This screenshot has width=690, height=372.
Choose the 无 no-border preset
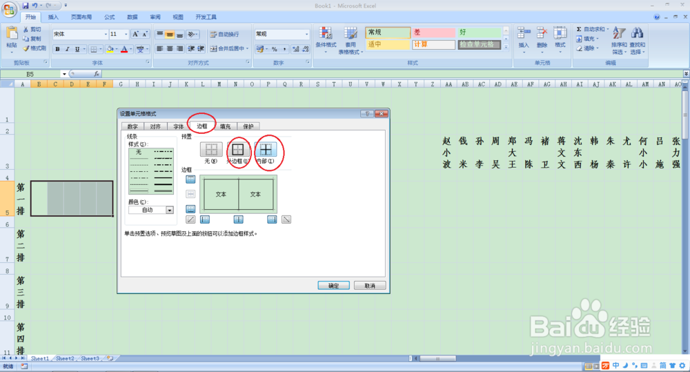(210, 150)
